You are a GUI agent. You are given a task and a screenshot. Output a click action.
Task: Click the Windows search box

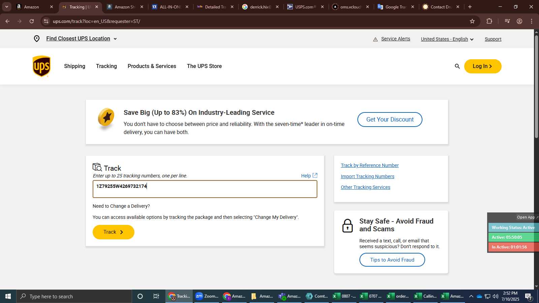[74, 296]
